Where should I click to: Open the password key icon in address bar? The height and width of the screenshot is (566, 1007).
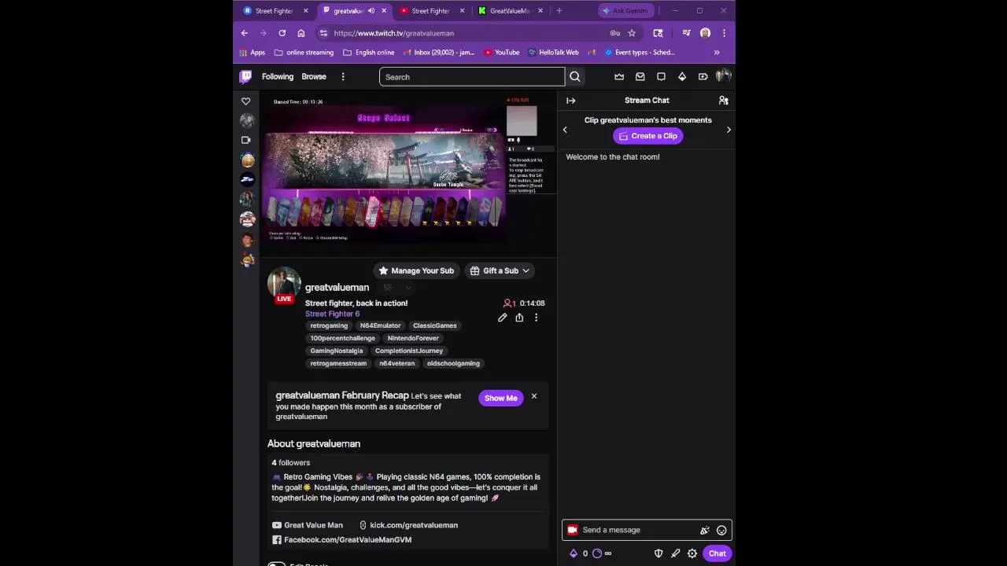[x=615, y=33]
